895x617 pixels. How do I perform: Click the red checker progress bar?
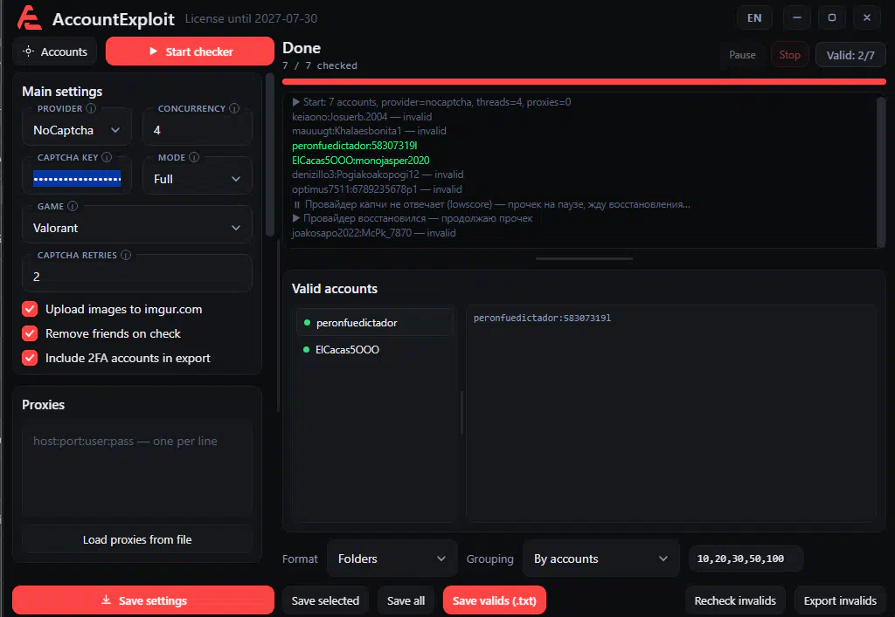pyautogui.click(x=584, y=82)
